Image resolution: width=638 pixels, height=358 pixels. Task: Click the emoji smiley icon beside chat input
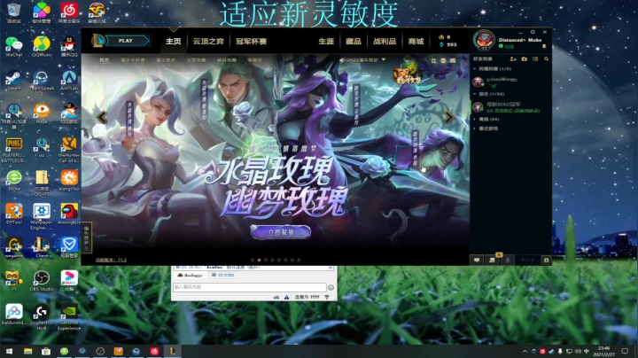click(x=331, y=288)
